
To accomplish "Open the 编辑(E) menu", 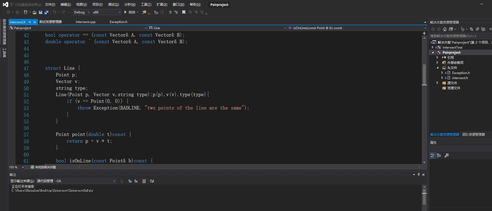I will (66, 5).
